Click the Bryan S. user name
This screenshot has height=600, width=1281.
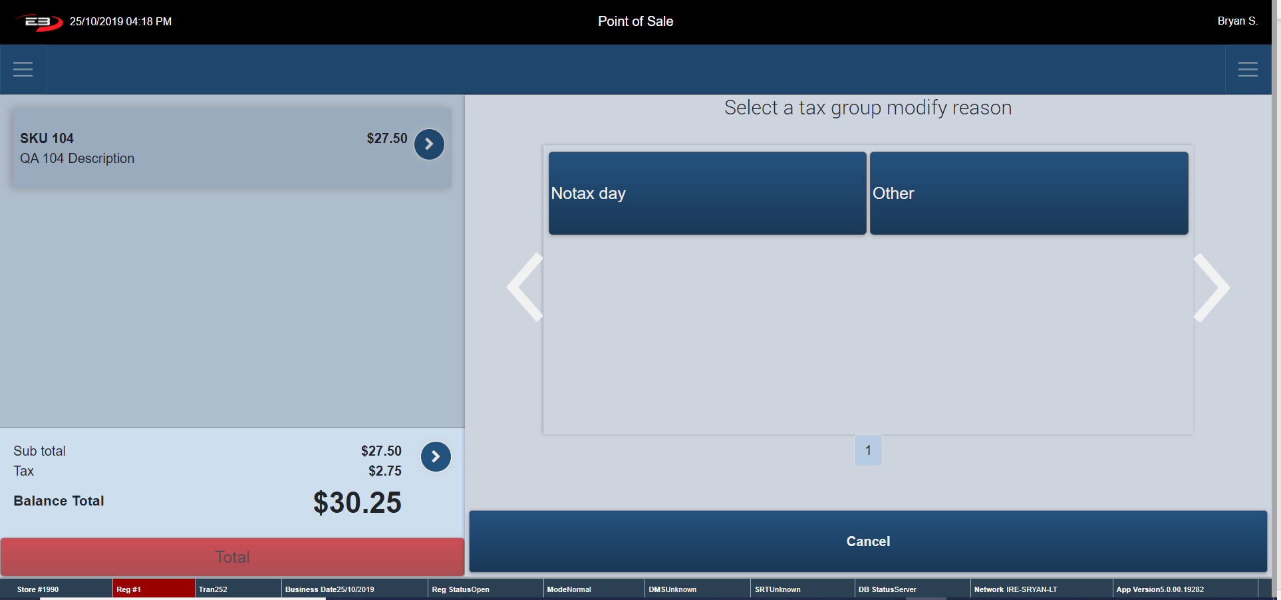1236,21
